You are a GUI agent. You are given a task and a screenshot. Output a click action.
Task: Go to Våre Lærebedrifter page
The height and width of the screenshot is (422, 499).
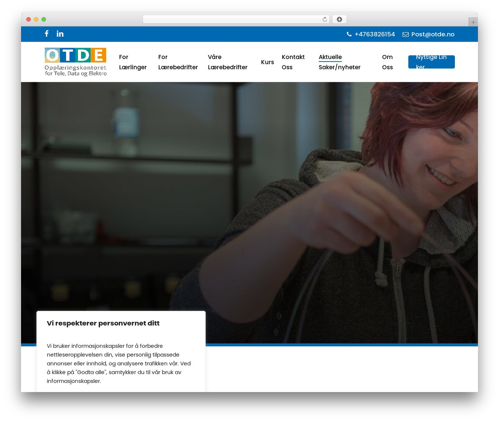228,62
